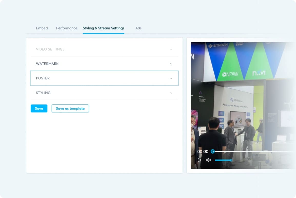Screen dimensions: 296x198
Task: Click the Save as template button
Action: click(70, 108)
